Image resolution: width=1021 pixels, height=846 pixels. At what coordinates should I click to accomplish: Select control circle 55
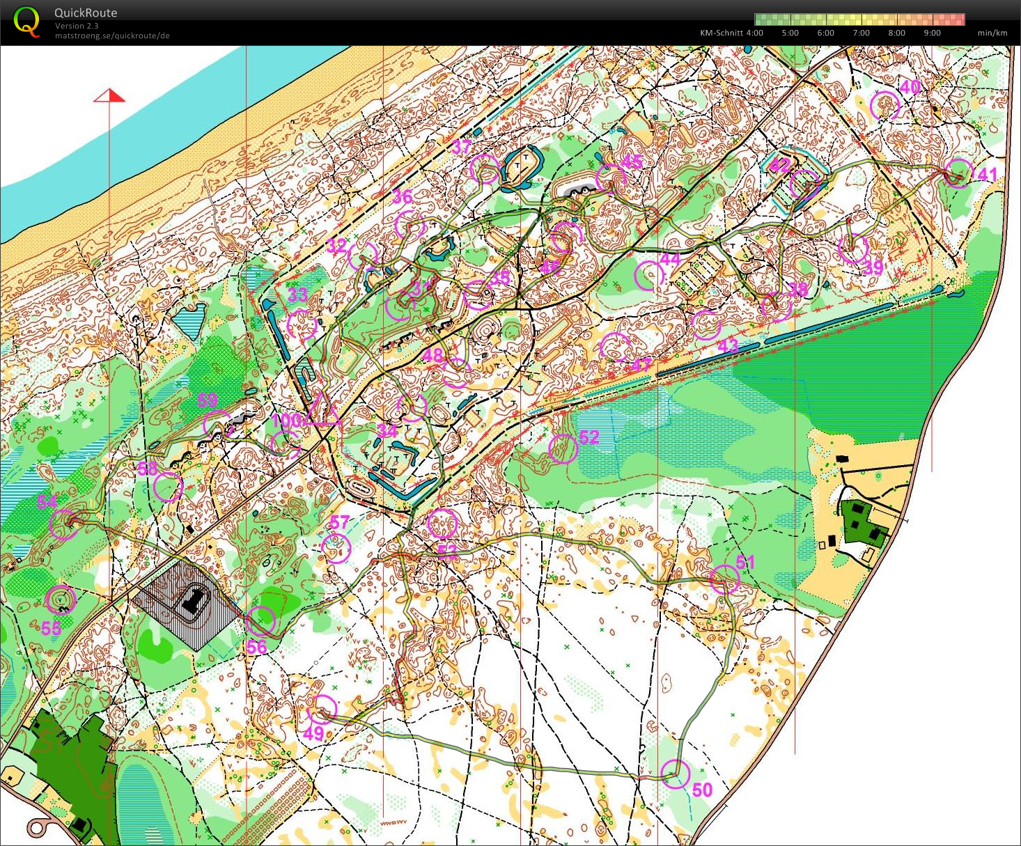click(x=61, y=600)
